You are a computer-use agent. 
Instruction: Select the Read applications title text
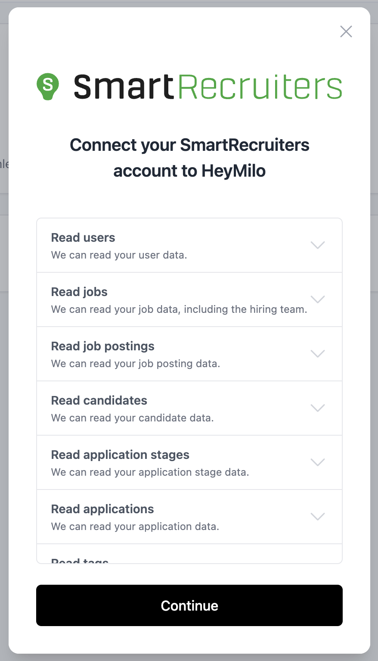(x=102, y=509)
